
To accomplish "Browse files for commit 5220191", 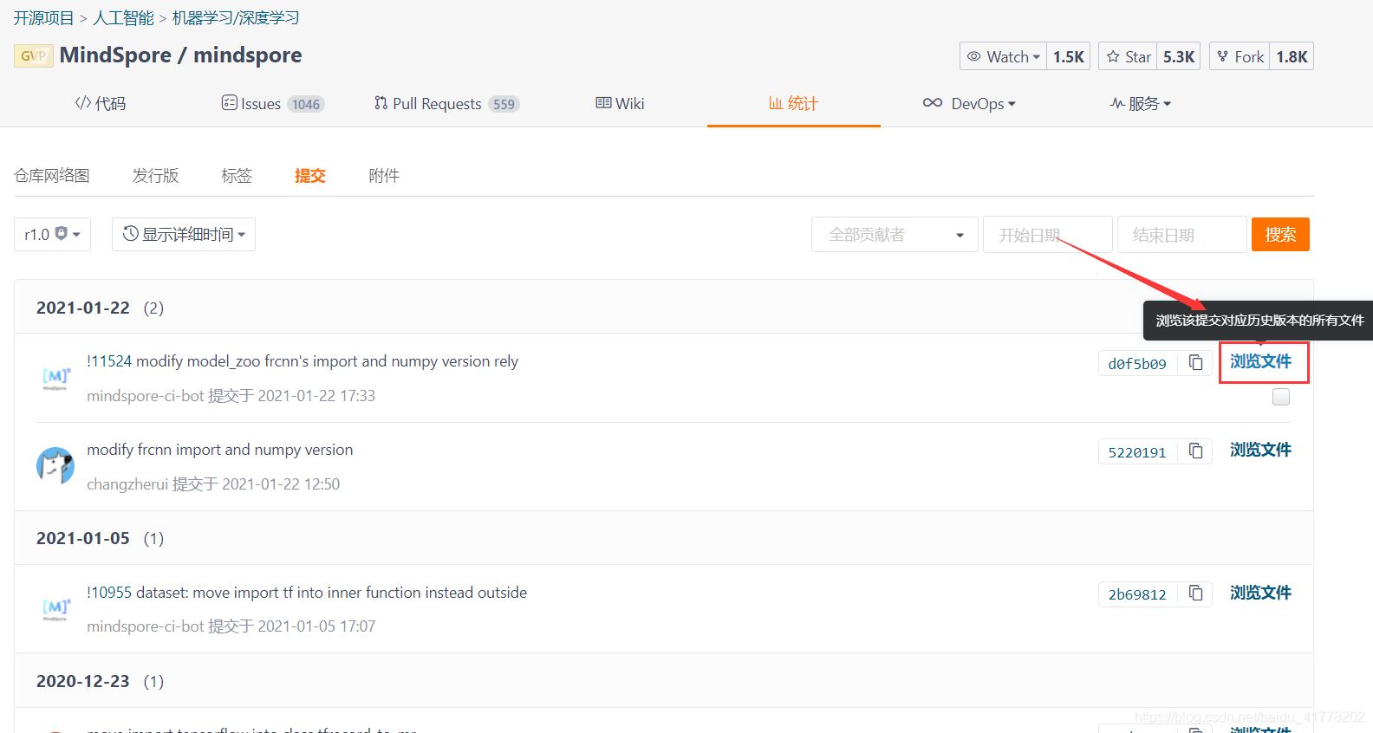I will pyautogui.click(x=1260, y=450).
